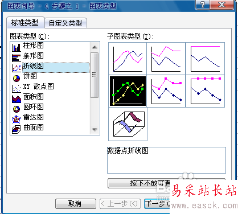
Task: Click the disabled 上一步 button
Action: coord(120,204)
